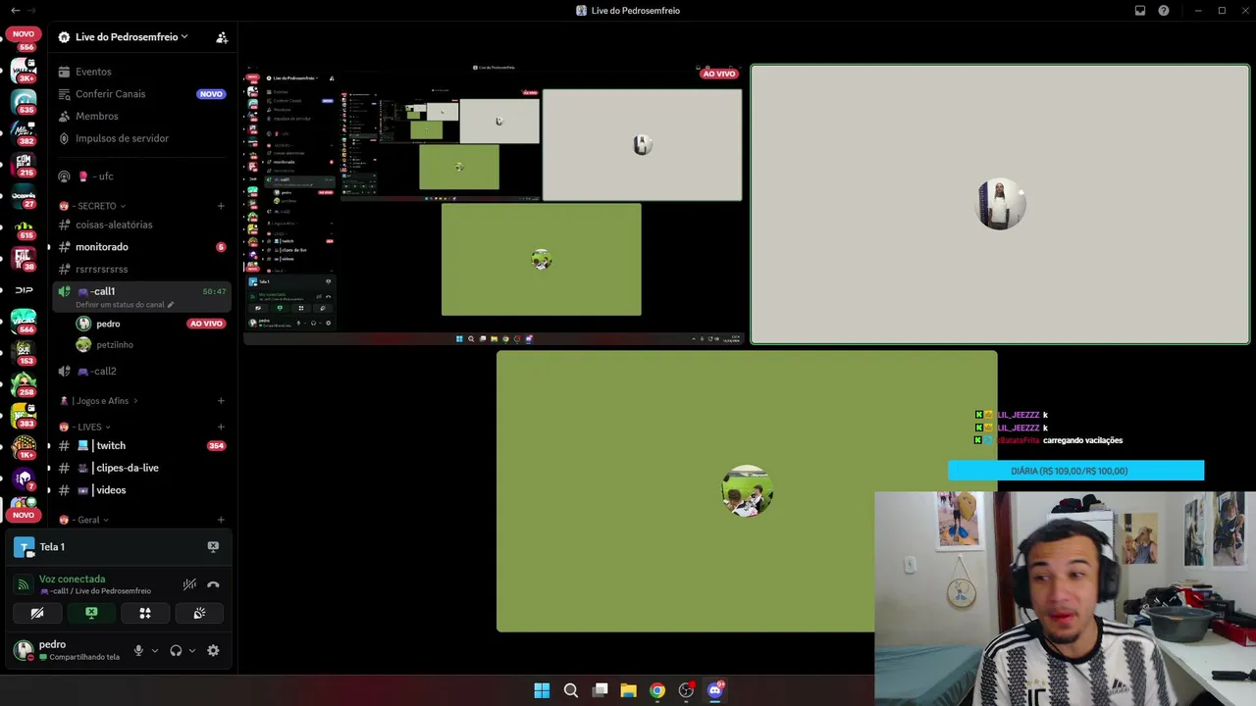Viewport: 1256px width, 706px height.
Task: Add a channel to LIVES category
Action: coord(221,427)
